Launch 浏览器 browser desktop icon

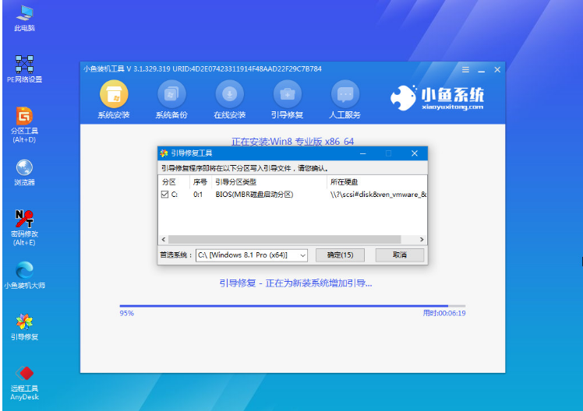[x=24, y=168]
